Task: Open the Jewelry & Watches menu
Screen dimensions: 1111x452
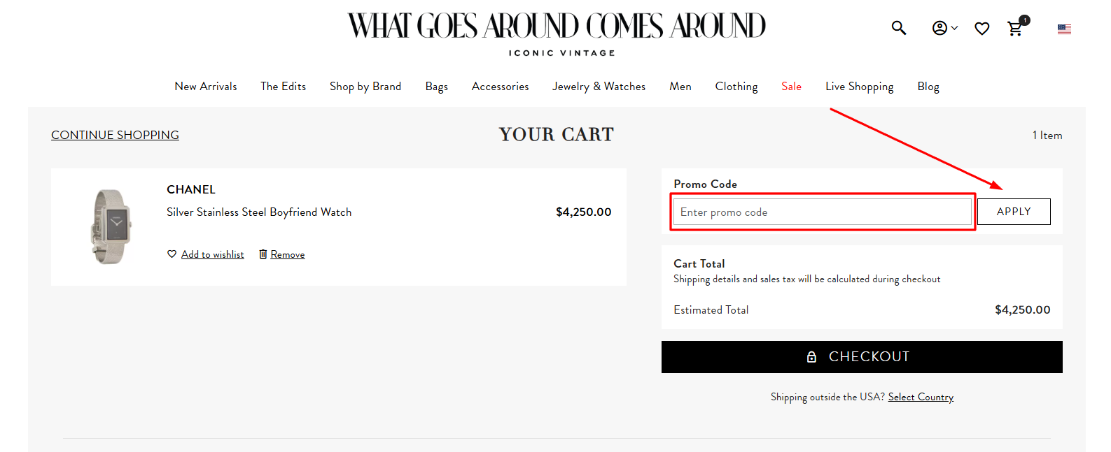Action: (599, 86)
